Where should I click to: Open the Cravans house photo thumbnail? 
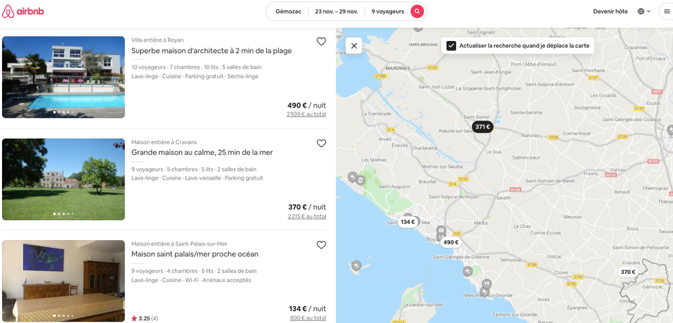tap(63, 179)
